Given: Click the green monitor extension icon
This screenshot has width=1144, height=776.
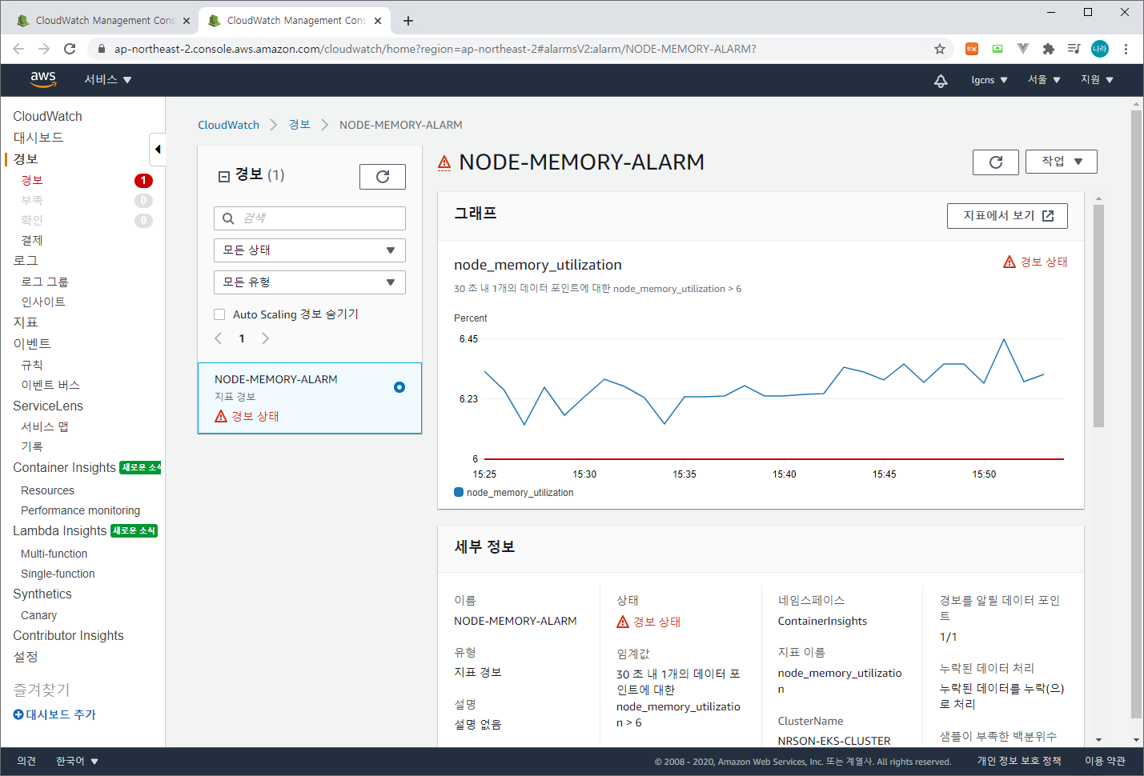Looking at the screenshot, I should [997, 49].
